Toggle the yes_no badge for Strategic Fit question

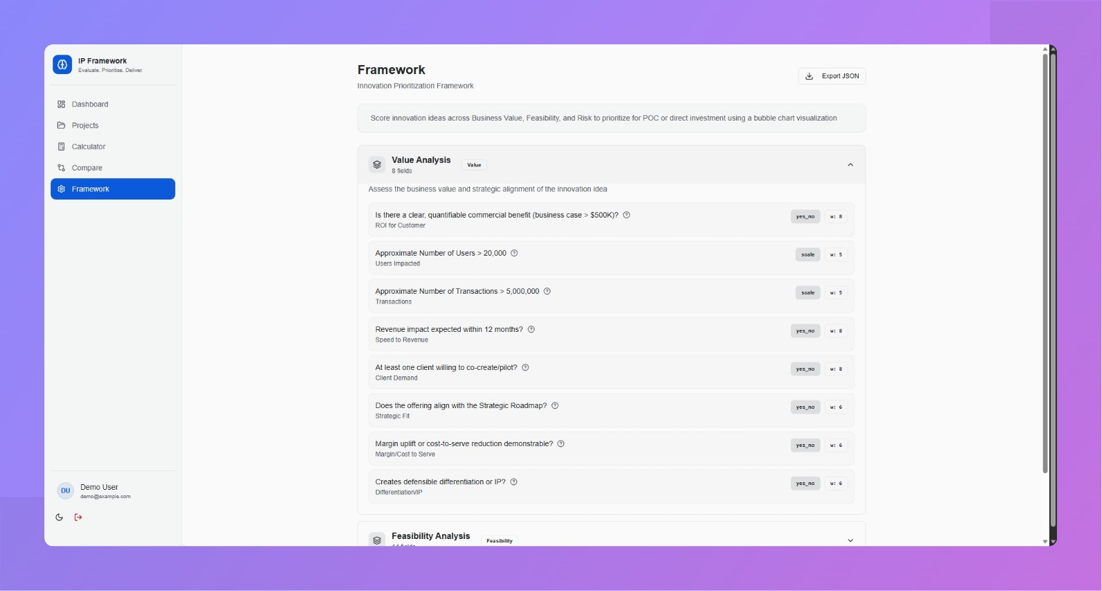tap(805, 407)
